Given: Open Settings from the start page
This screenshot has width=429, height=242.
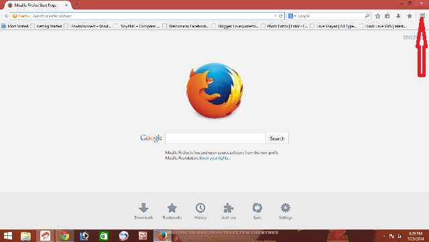Looking at the screenshot, I should (x=286, y=211).
